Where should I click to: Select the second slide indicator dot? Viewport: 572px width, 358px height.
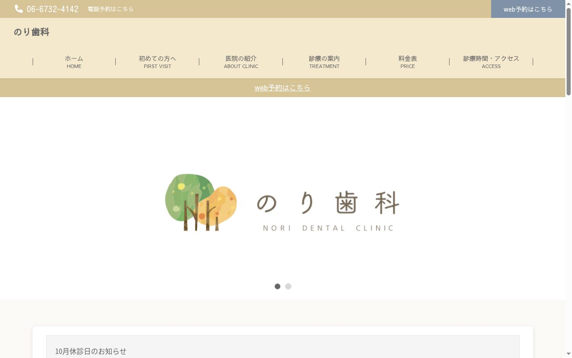pos(288,286)
